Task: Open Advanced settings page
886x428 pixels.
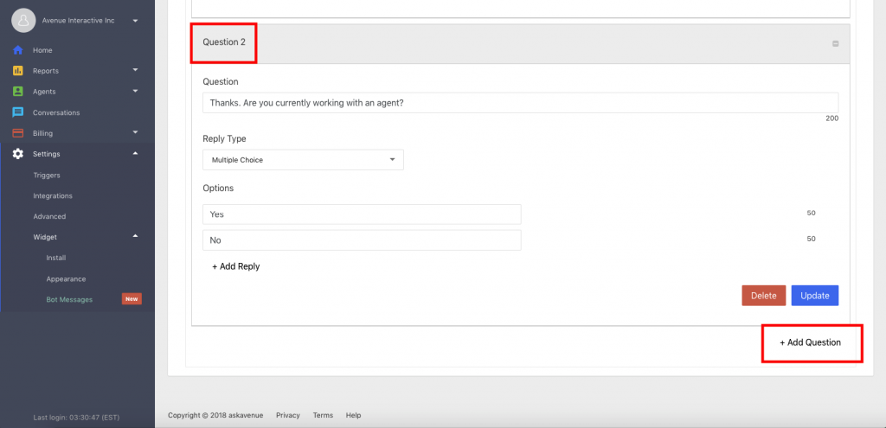Action: pos(49,216)
